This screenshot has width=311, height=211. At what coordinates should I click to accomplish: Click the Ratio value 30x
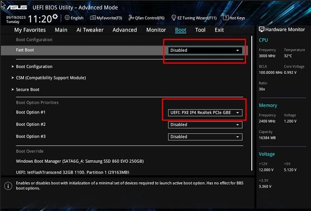pos(262,89)
